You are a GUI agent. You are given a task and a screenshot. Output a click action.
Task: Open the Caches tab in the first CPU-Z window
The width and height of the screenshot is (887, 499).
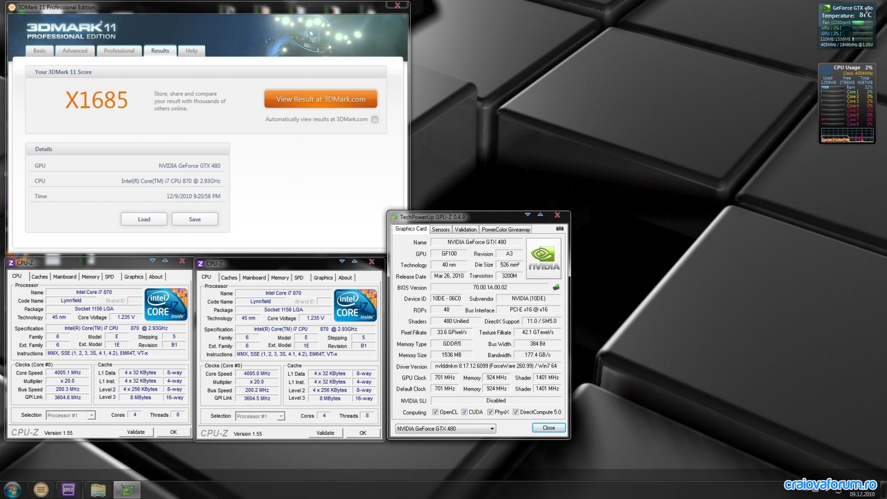click(x=40, y=277)
